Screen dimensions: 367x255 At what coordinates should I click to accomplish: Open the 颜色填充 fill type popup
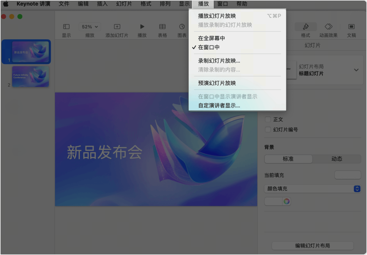(x=312, y=189)
